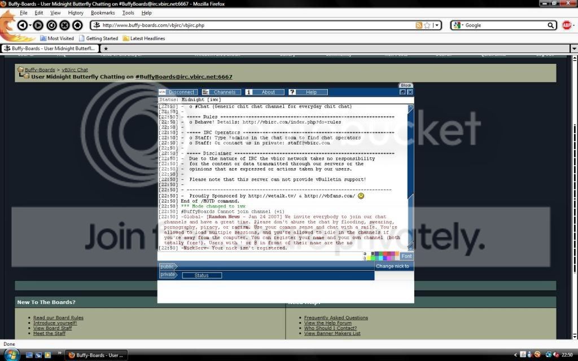578x361 pixels.
Task: Open the File menu
Action: coord(24,12)
